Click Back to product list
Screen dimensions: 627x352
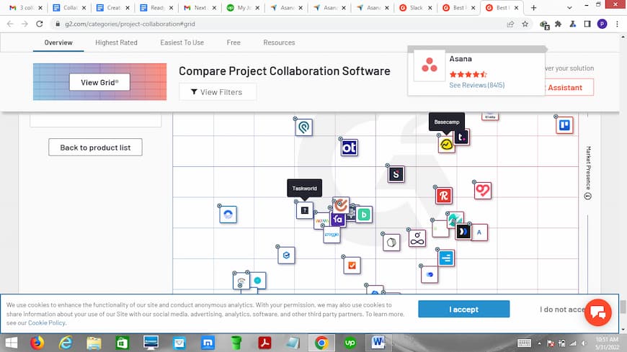click(95, 148)
